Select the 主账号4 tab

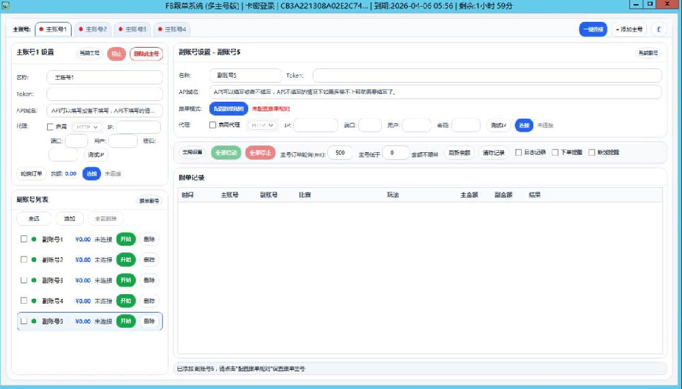pos(173,29)
